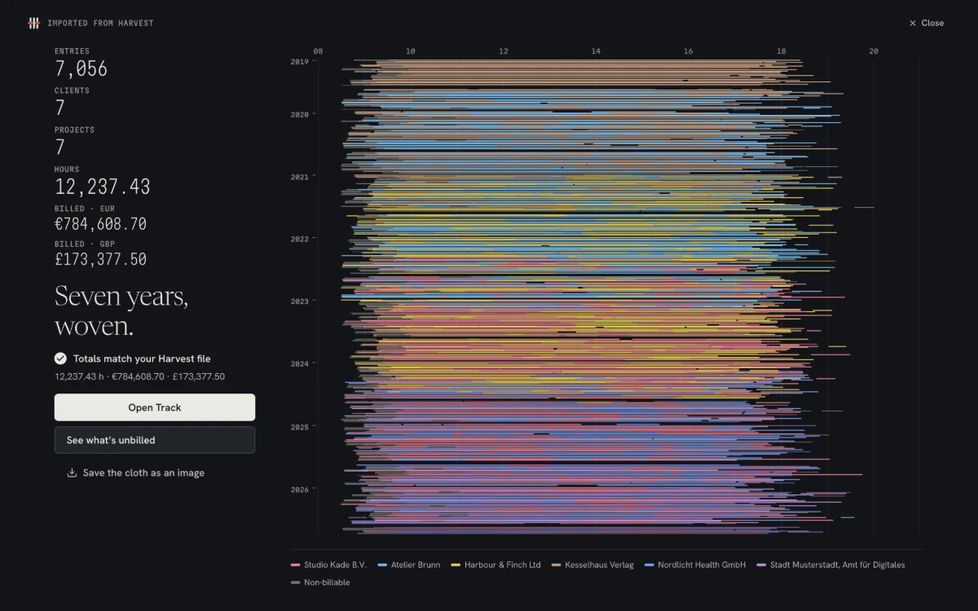Image resolution: width=978 pixels, height=611 pixels.
Task: Click the 2026 year marker
Action: [299, 490]
